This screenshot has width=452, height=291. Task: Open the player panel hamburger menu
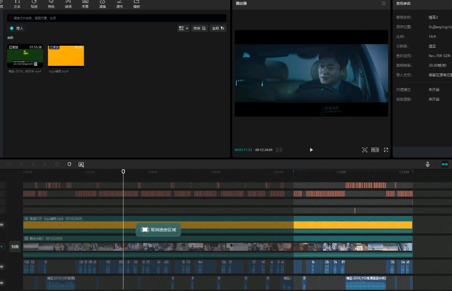tap(384, 3)
